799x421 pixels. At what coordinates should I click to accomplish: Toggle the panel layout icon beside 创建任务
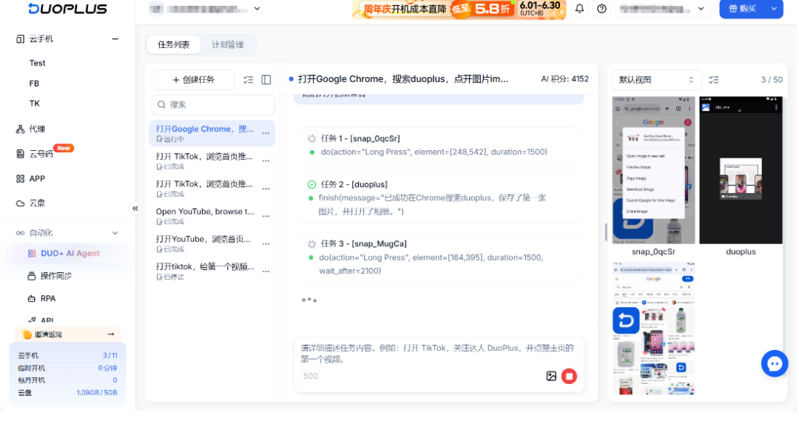tap(266, 79)
